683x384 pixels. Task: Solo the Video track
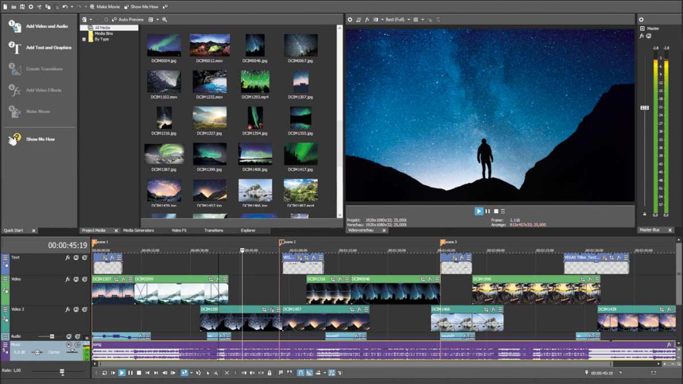click(x=85, y=279)
